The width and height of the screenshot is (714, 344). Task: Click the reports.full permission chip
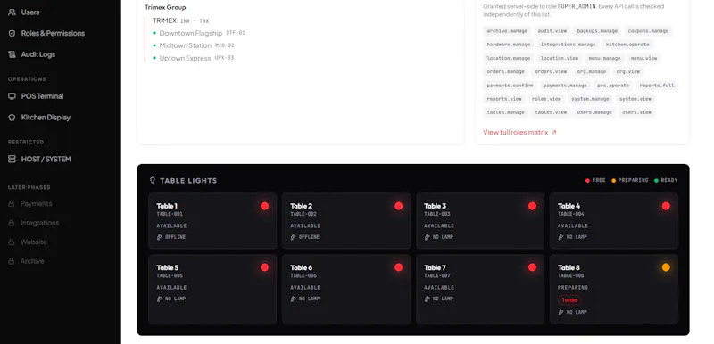tap(657, 86)
